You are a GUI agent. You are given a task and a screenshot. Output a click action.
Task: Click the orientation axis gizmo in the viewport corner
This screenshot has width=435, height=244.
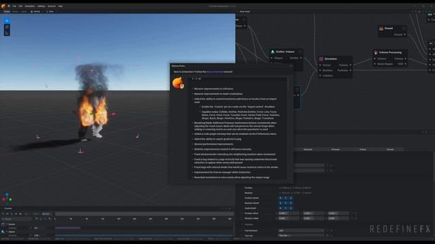coord(7,198)
